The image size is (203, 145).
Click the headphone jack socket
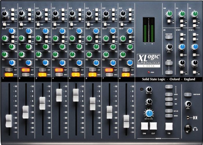188,129
